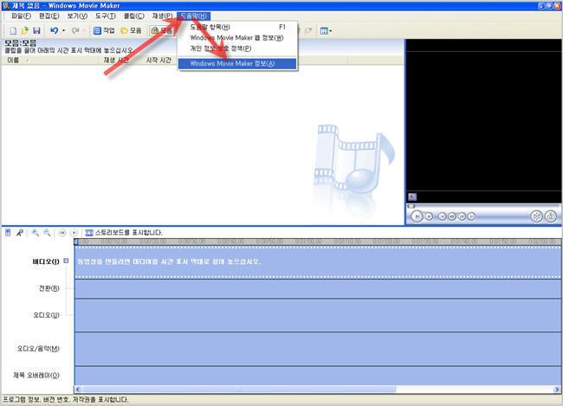Viewport: 563px width, 406px height.
Task: Click the Previous Frame preview button
Action: point(452,216)
